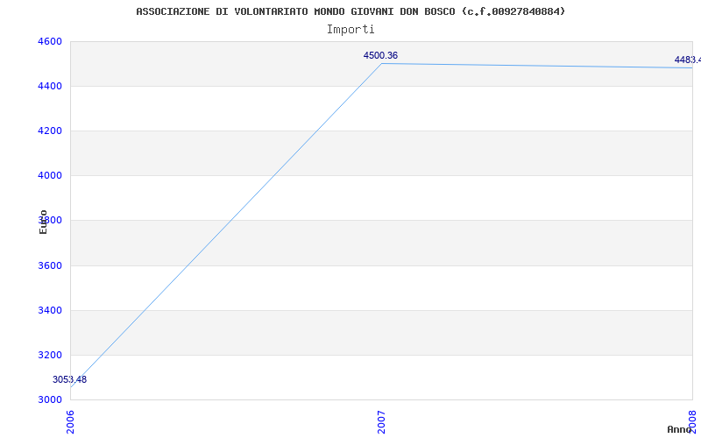Click the 3400 y-axis value

pos(48,310)
